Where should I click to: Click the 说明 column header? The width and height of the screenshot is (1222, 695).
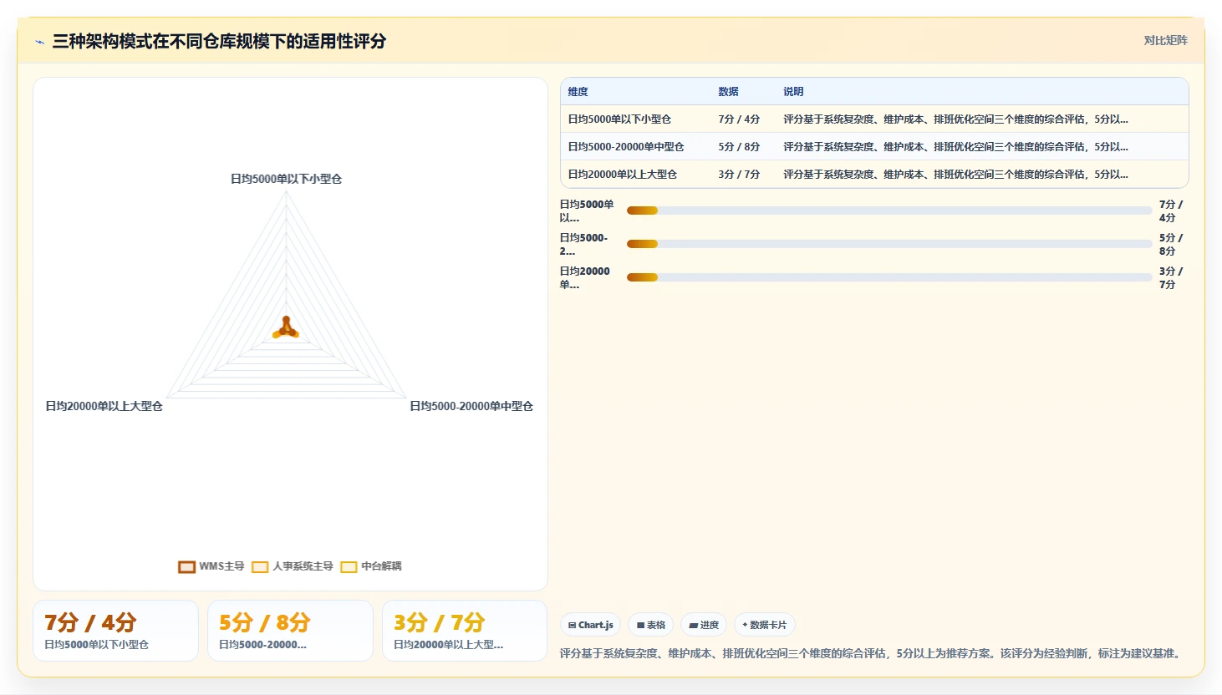[793, 92]
